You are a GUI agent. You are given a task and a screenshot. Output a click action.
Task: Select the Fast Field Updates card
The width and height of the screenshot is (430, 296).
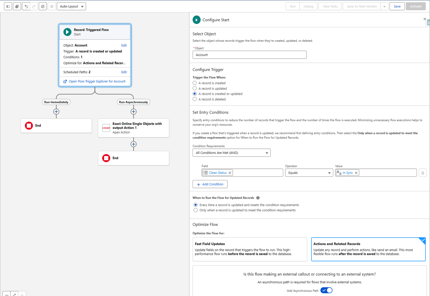[250, 249]
